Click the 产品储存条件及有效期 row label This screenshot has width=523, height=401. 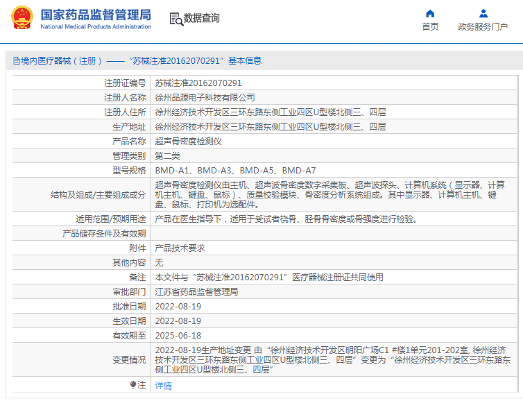[x=104, y=234]
